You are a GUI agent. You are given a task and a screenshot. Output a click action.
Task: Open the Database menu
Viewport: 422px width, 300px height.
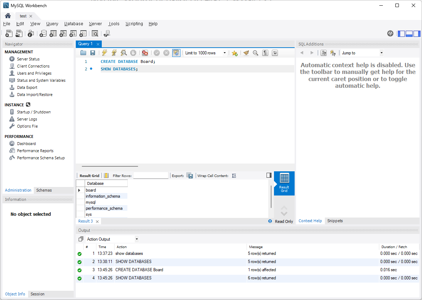(73, 24)
